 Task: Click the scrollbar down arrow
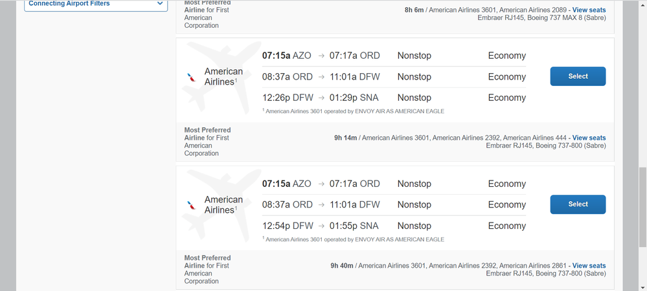642,287
